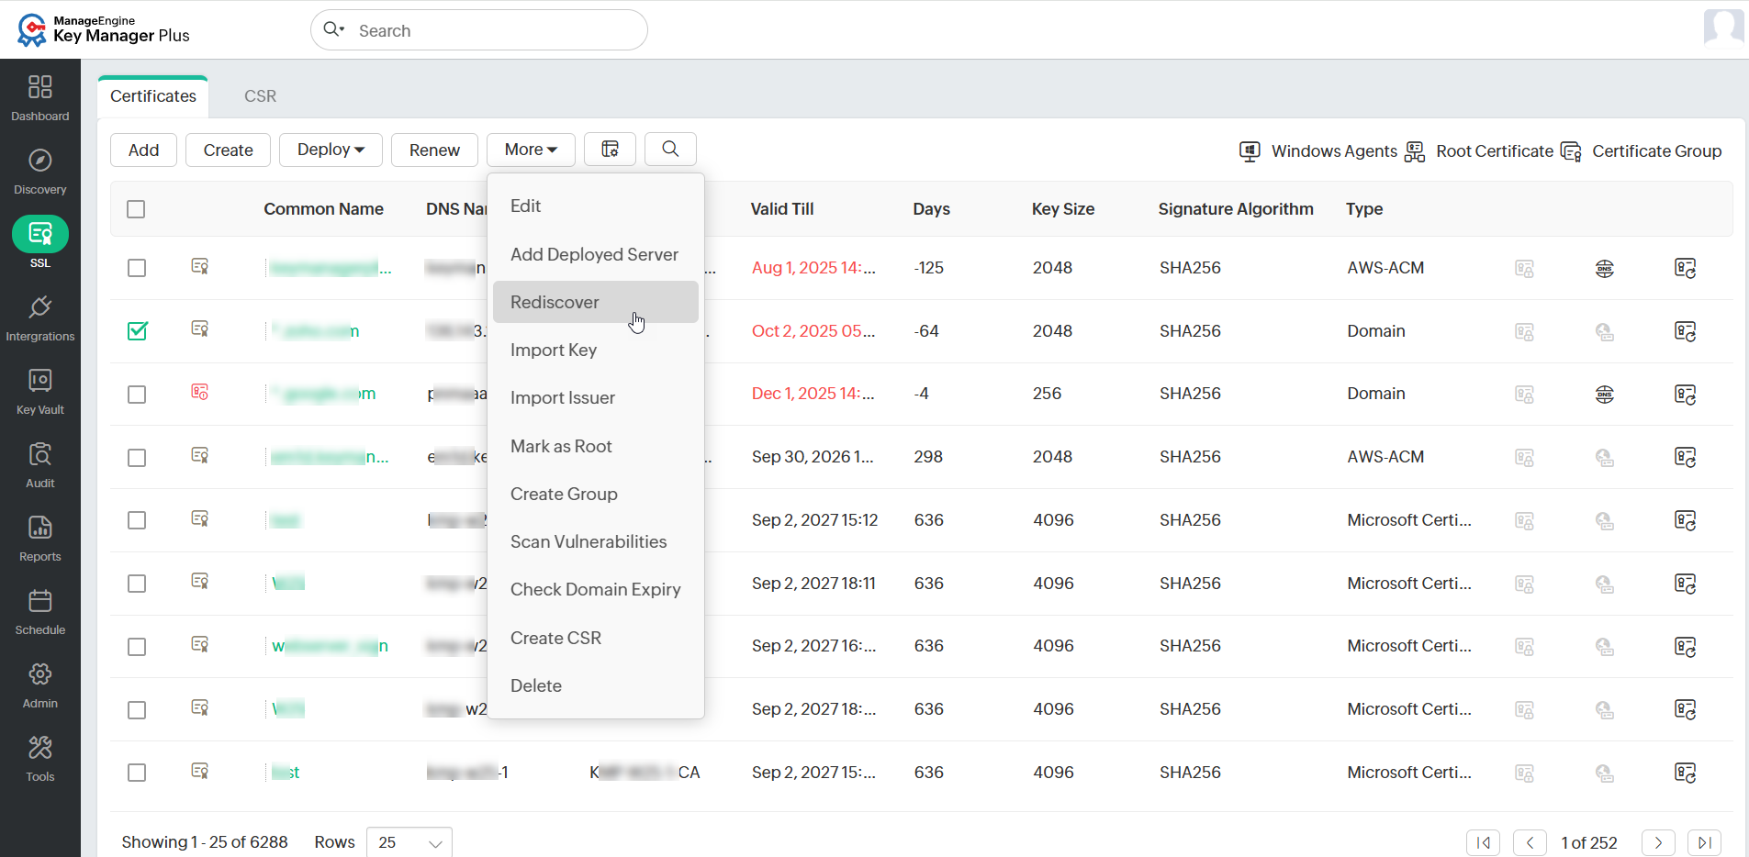Click the Certificate Group icon
The image size is (1749, 857).
point(1571,151)
